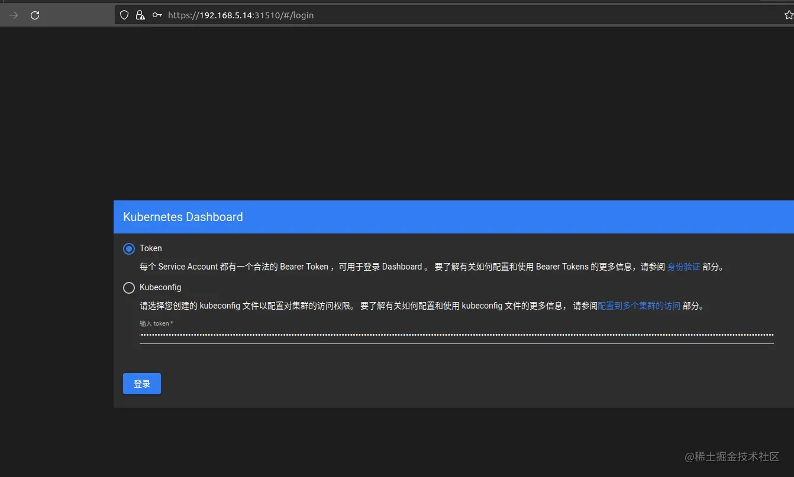Viewport: 794px width, 477px height.
Task: Focus the 输入 token field
Action: tap(457, 335)
